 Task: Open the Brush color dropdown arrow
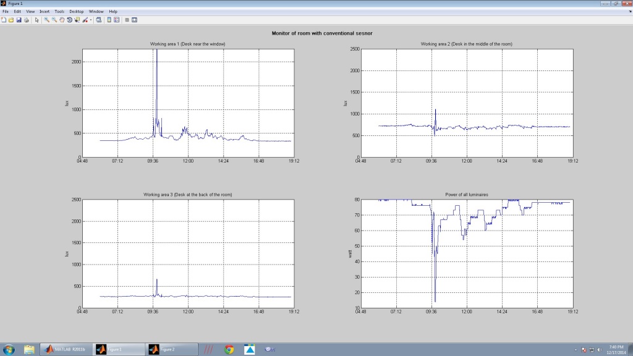click(90, 20)
